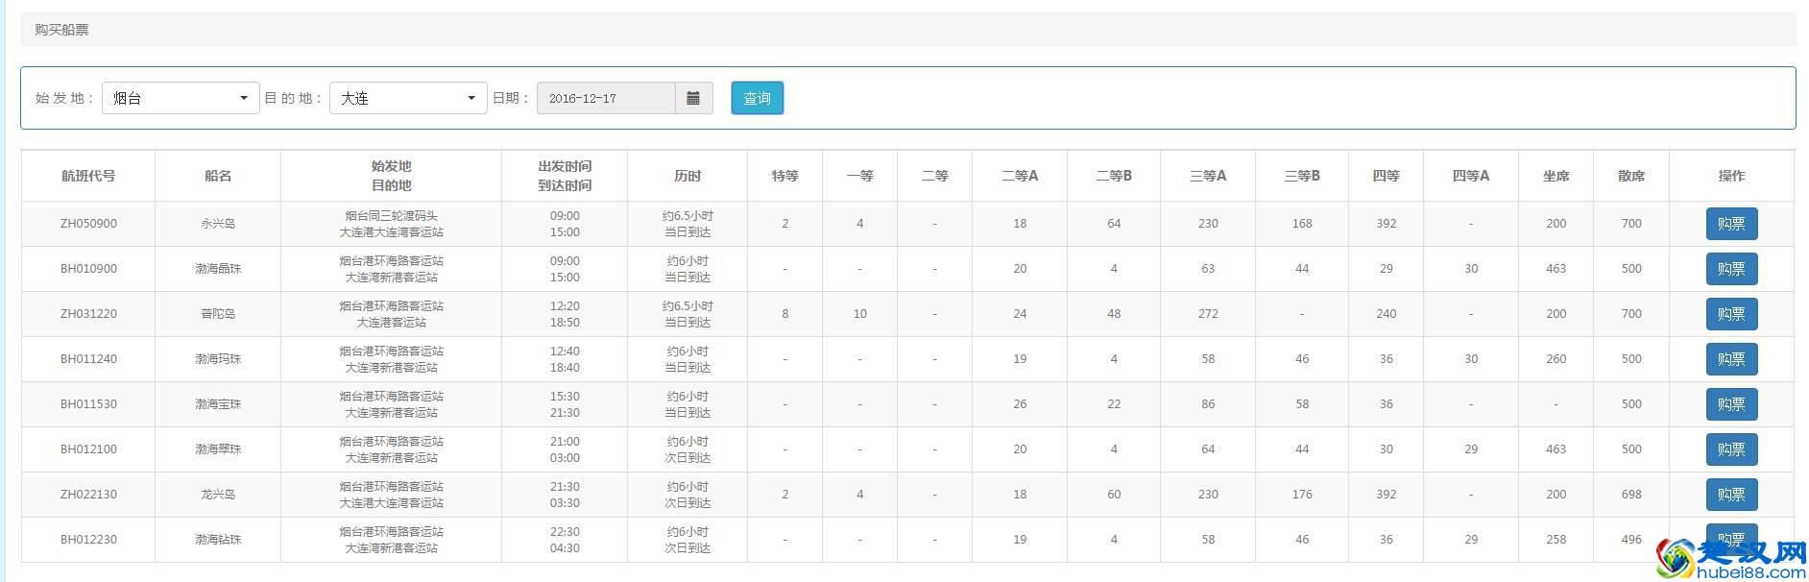Screen dimensions: 1809x582
Task: Select the 历时 column header
Action: [687, 176]
